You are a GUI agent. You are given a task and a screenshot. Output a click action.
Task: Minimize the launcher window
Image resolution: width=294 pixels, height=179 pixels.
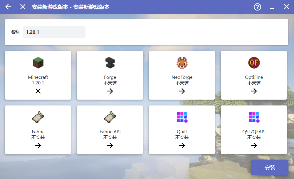(272, 8)
